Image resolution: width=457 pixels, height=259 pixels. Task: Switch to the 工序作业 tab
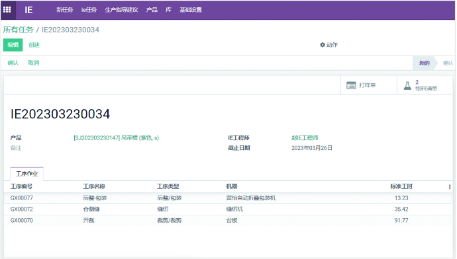point(26,174)
